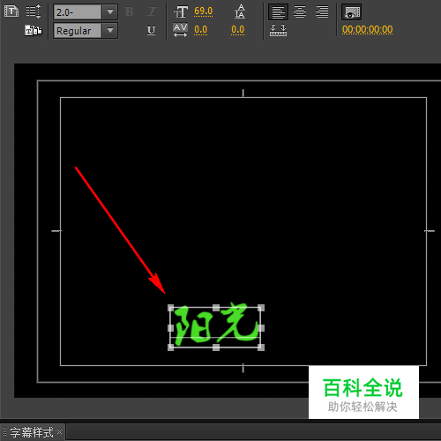Close the 字幕样式 panel tab

59,431
